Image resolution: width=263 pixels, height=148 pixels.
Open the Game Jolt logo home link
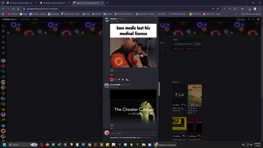(x=9, y=19)
